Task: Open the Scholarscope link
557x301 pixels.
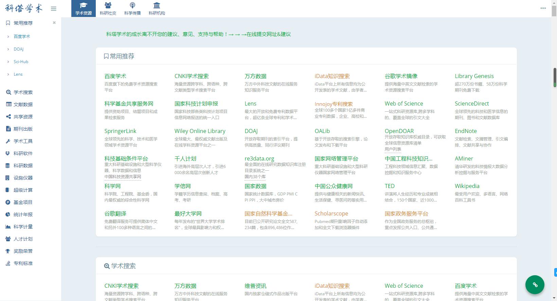Action: click(x=331, y=214)
